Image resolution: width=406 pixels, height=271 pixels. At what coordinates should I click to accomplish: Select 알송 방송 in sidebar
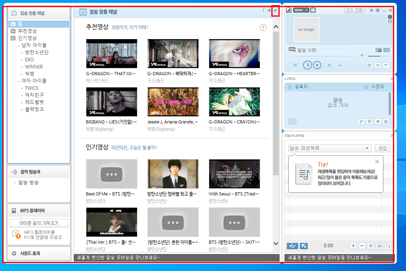(29, 182)
